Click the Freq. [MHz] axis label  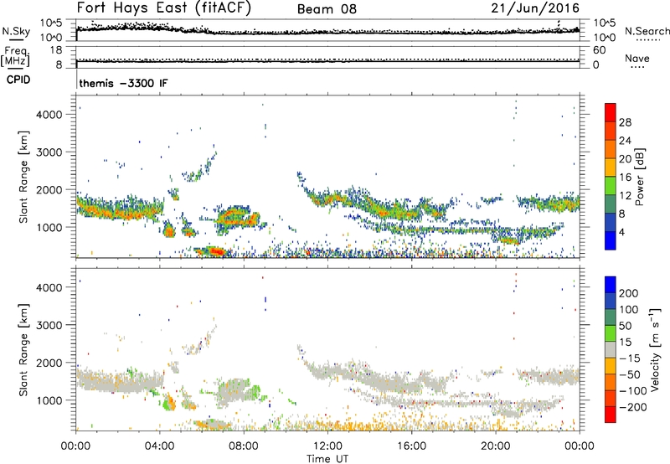(16, 57)
